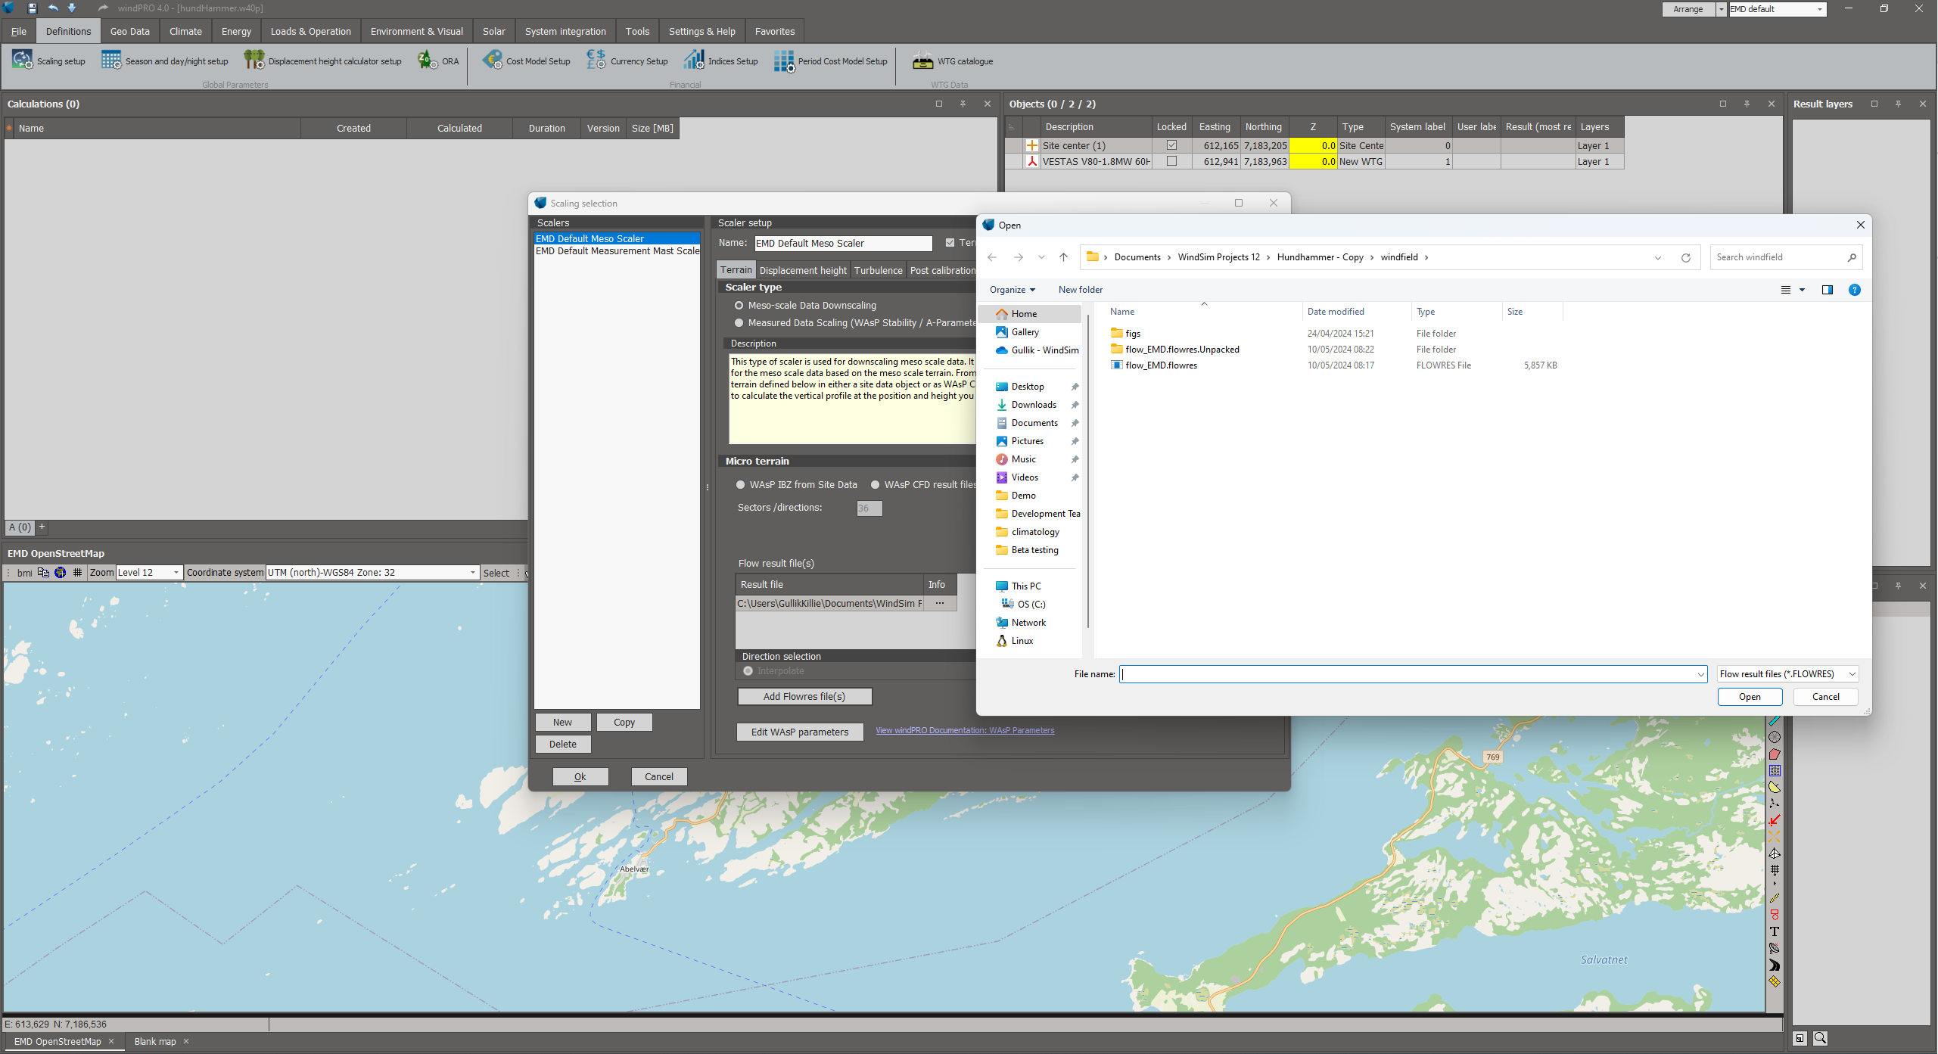Open Displacement height calculator setup

coord(323,61)
